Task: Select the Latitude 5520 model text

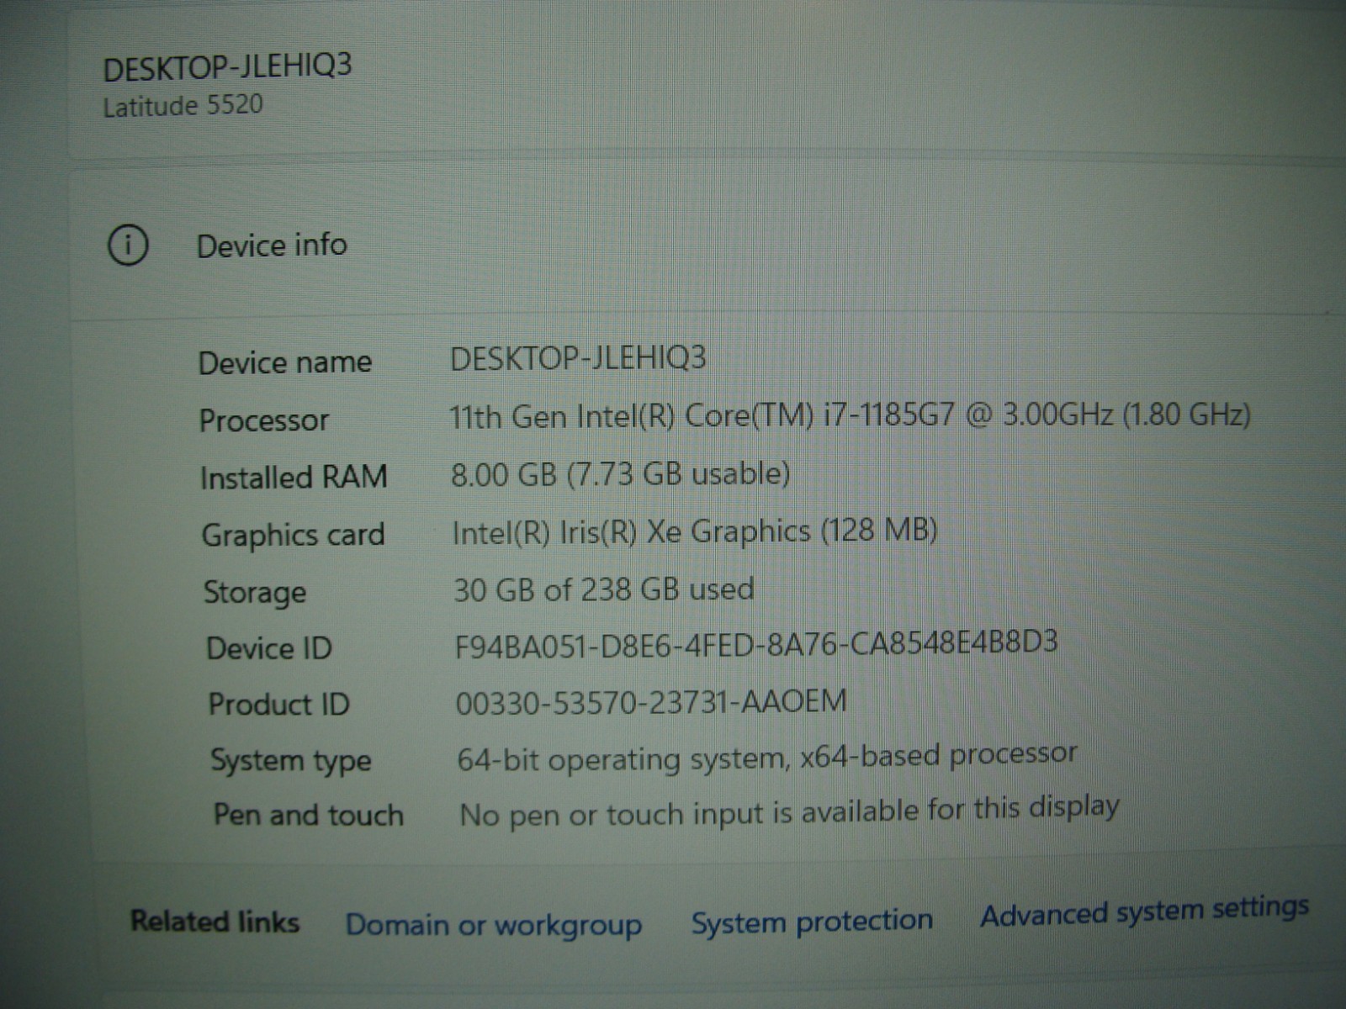Action: point(183,106)
